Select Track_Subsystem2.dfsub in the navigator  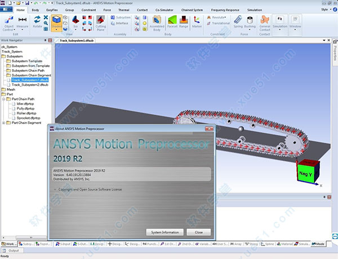[x=30, y=84]
